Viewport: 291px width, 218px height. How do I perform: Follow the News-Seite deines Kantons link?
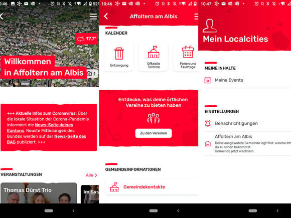coord(40,127)
